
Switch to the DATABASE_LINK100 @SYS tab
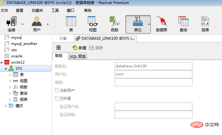click(105, 38)
